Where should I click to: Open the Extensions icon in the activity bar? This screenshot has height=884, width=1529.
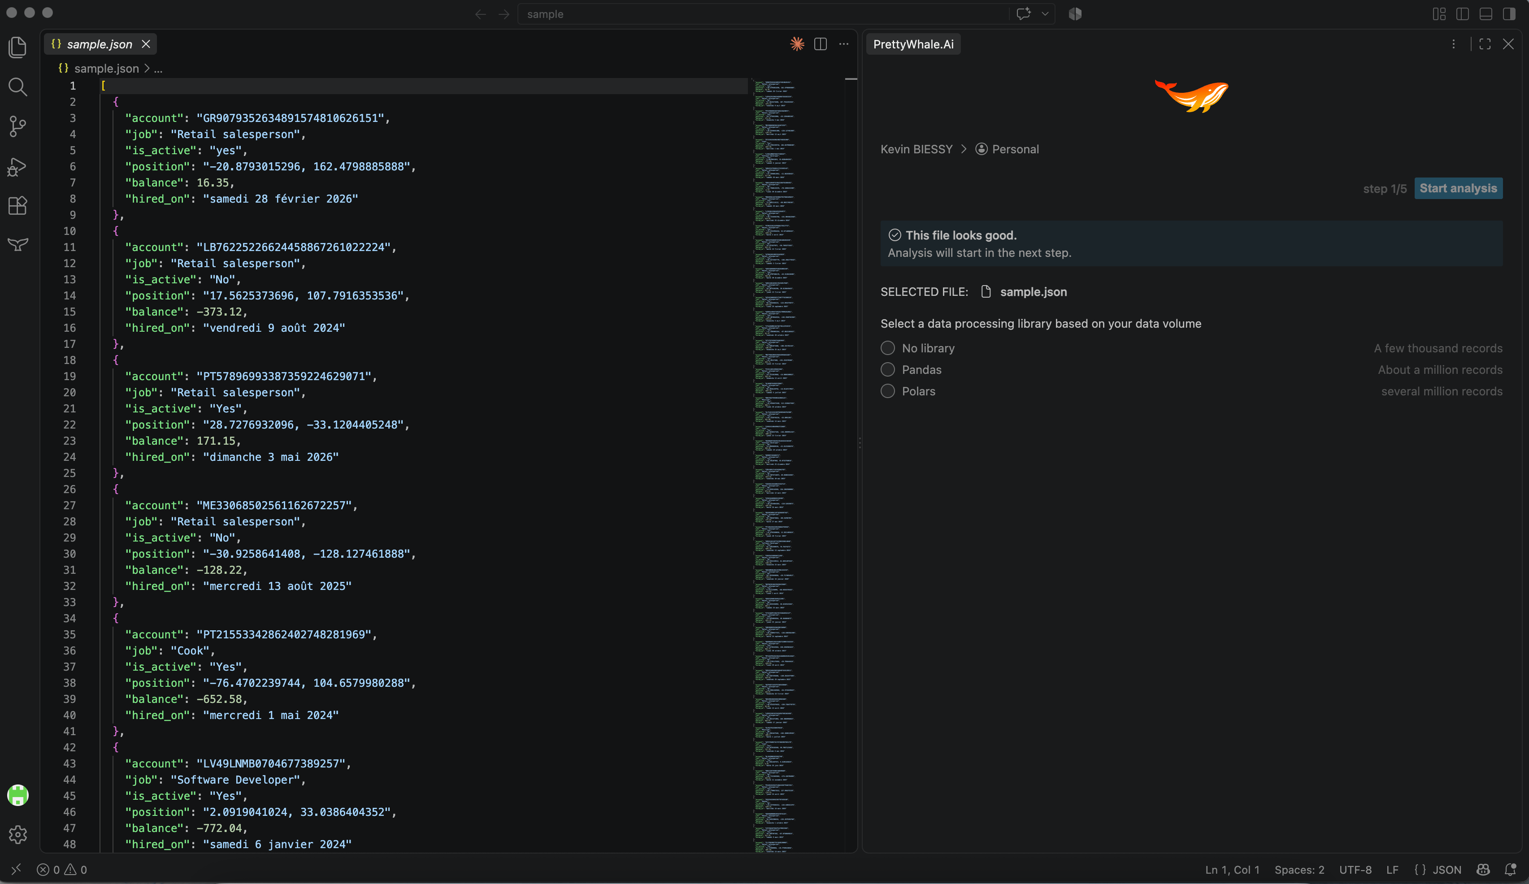click(17, 206)
